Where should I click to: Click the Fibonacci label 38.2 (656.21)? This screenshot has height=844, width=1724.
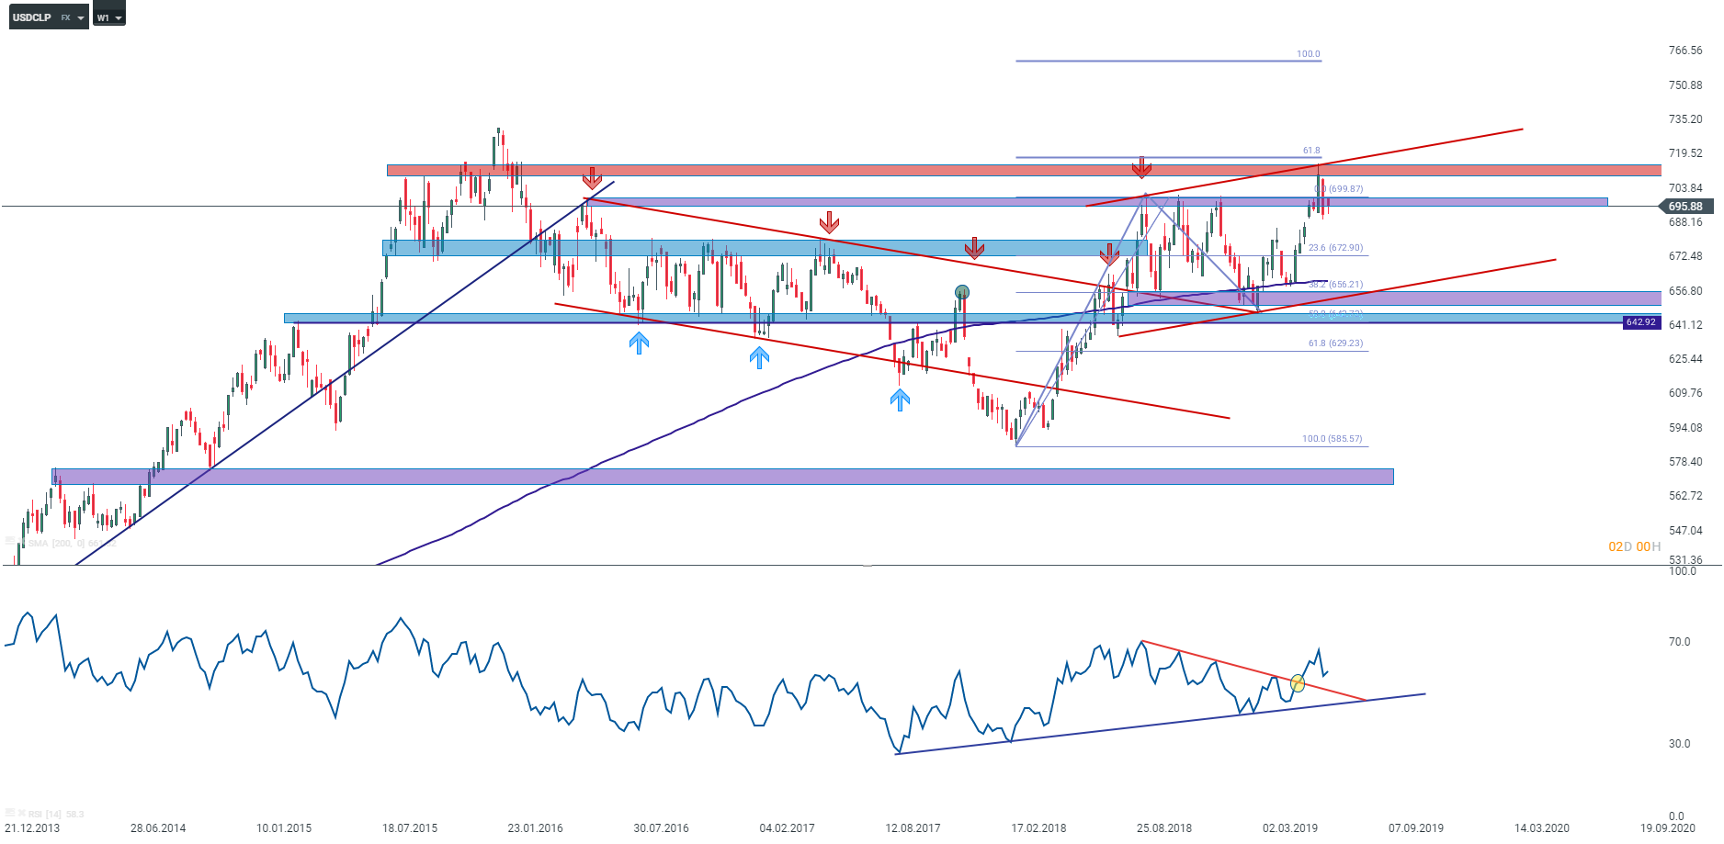[x=1335, y=285]
